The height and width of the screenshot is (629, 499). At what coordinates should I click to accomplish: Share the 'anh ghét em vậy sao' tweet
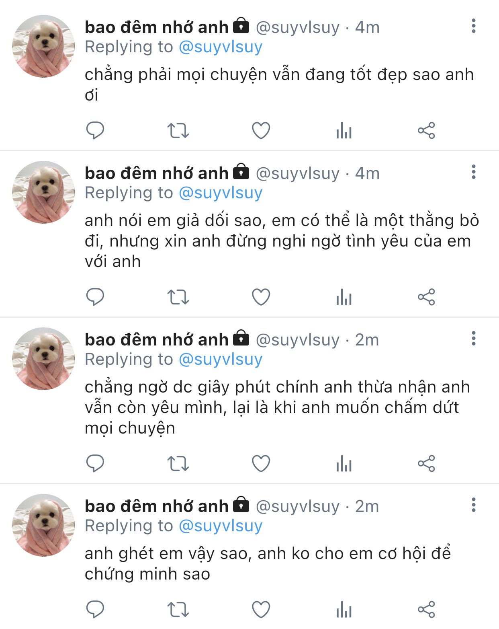[x=426, y=610]
